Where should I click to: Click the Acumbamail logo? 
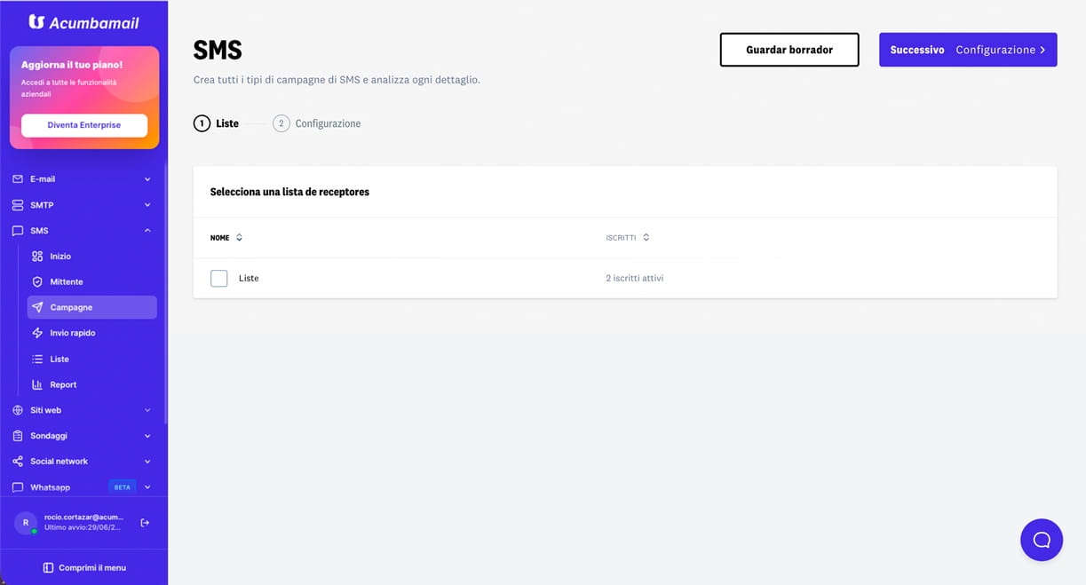pyautogui.click(x=83, y=21)
